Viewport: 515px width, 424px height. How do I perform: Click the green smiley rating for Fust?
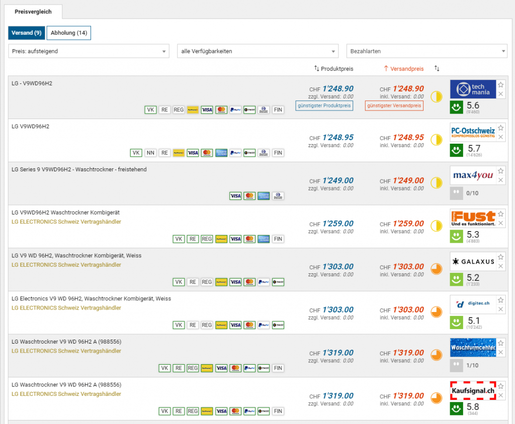456,236
